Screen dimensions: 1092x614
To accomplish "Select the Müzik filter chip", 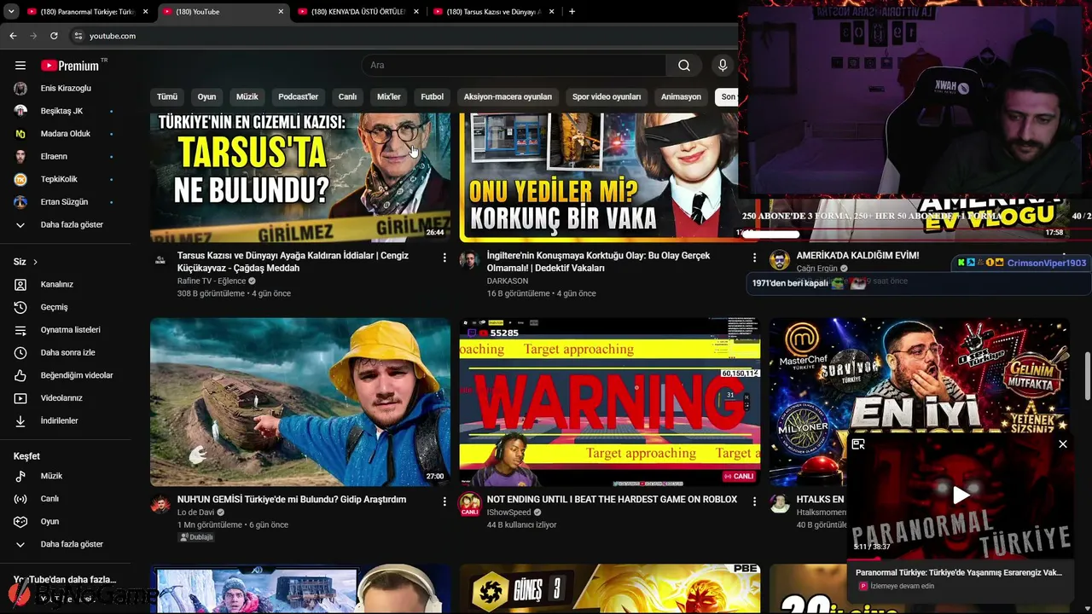I will 247,96.
